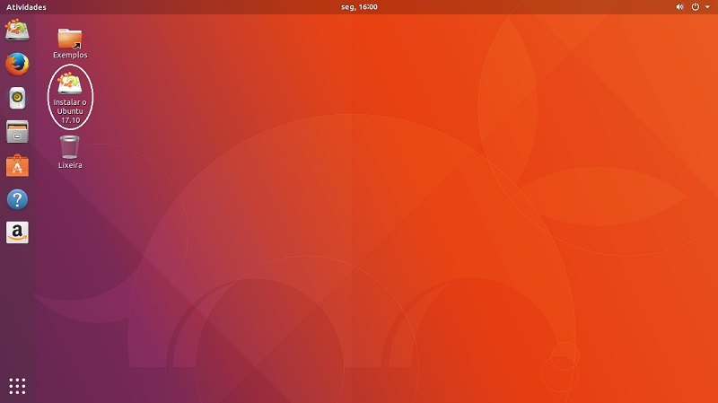Click the power icon in top bar

pyautogui.click(x=695, y=7)
